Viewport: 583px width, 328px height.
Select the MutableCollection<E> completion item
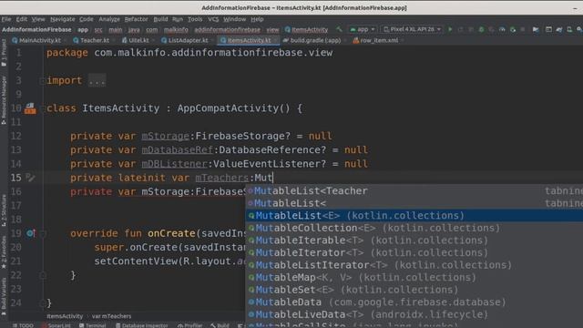tap(414, 228)
